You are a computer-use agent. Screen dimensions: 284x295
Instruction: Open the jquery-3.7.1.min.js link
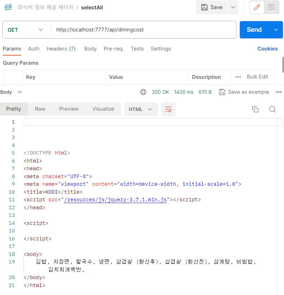[116, 200]
